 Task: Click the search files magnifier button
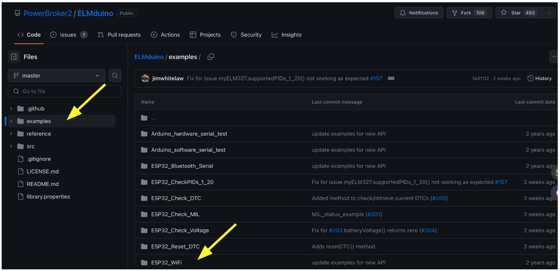pyautogui.click(x=115, y=76)
